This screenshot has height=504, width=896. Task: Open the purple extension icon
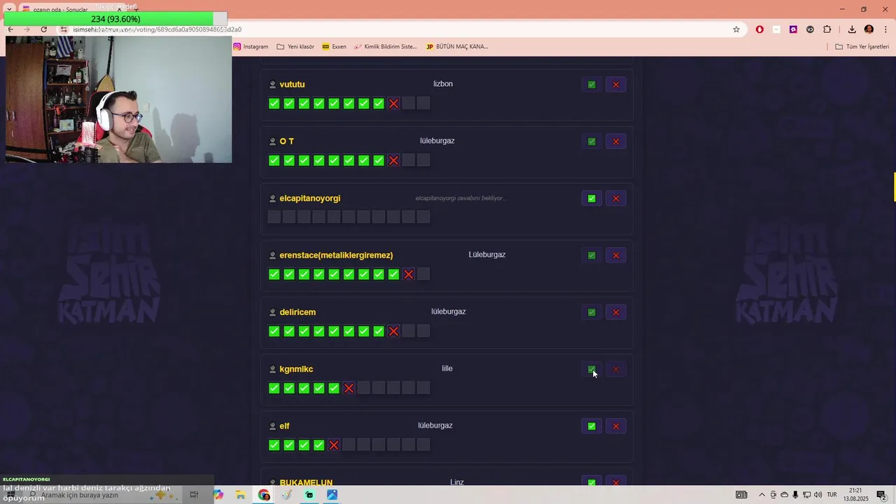793,29
